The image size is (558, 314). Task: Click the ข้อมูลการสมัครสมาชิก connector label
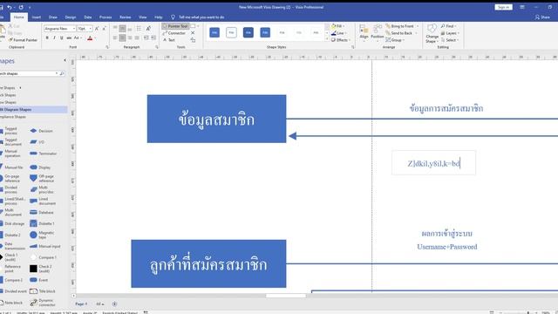(x=446, y=108)
